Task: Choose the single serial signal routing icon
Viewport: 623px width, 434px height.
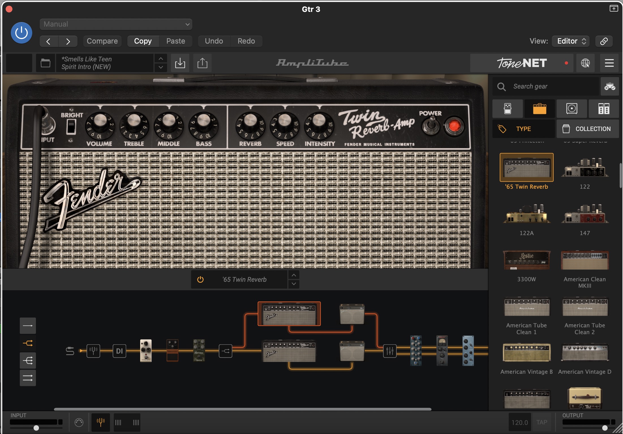Action: tap(28, 326)
